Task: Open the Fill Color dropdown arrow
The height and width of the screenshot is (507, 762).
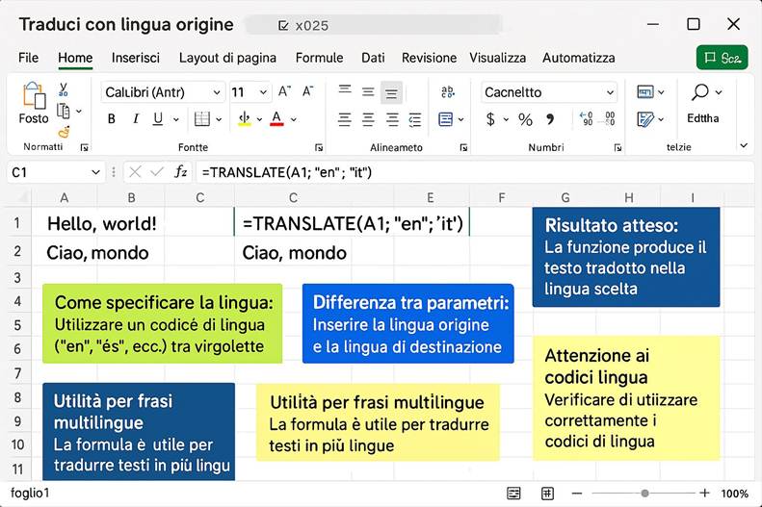Action: [259, 119]
